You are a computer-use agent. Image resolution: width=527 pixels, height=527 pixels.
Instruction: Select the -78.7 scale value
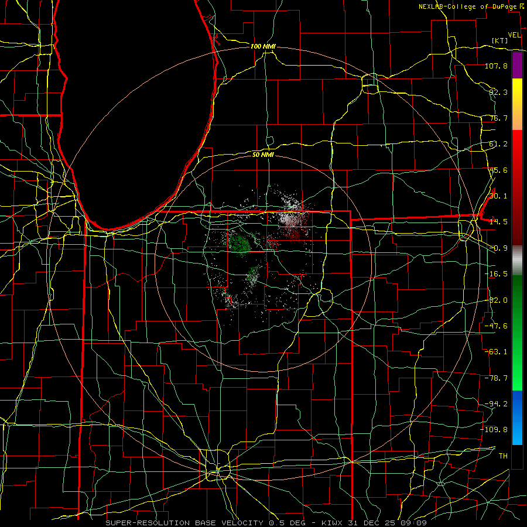coord(496,378)
